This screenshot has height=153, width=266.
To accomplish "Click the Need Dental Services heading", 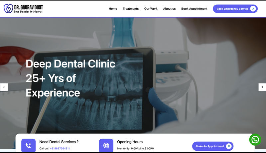I will click(59, 142).
